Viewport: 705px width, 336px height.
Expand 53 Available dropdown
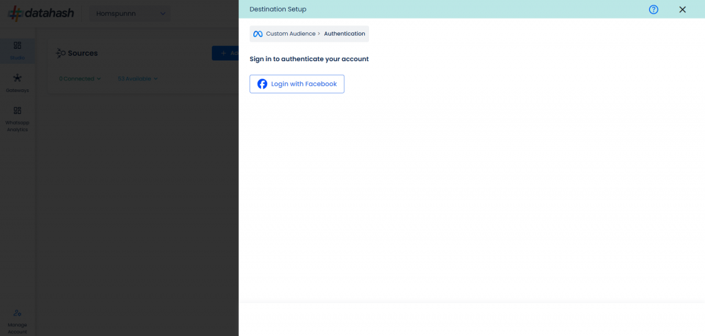click(x=138, y=78)
